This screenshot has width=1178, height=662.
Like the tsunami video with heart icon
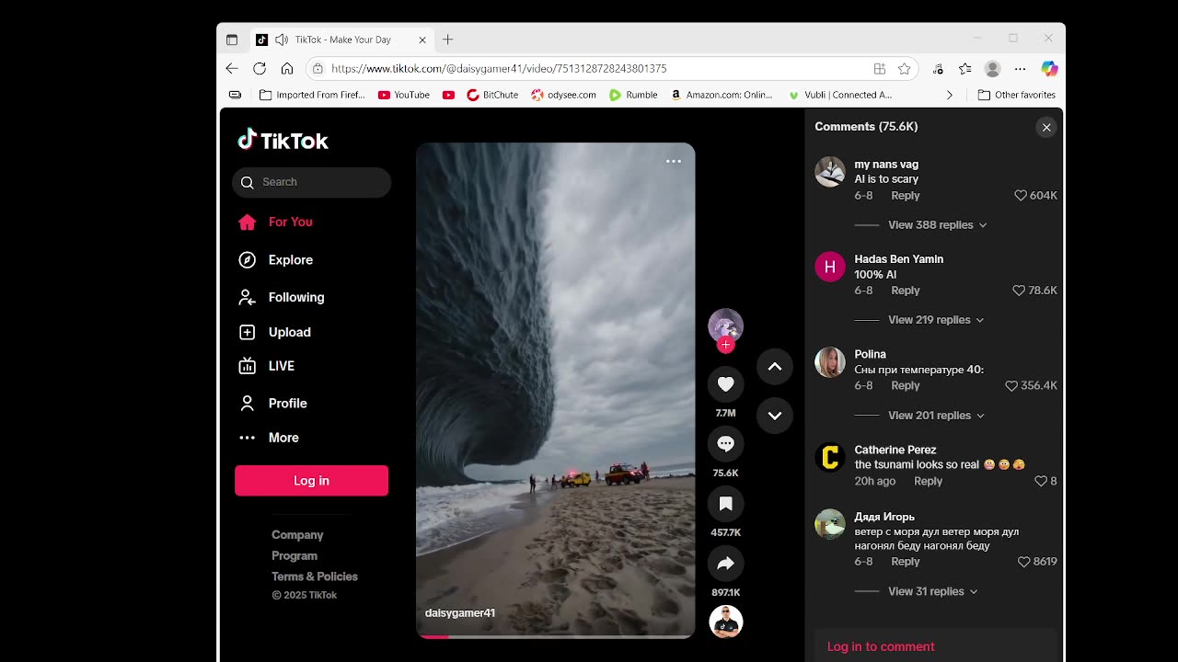pos(725,383)
